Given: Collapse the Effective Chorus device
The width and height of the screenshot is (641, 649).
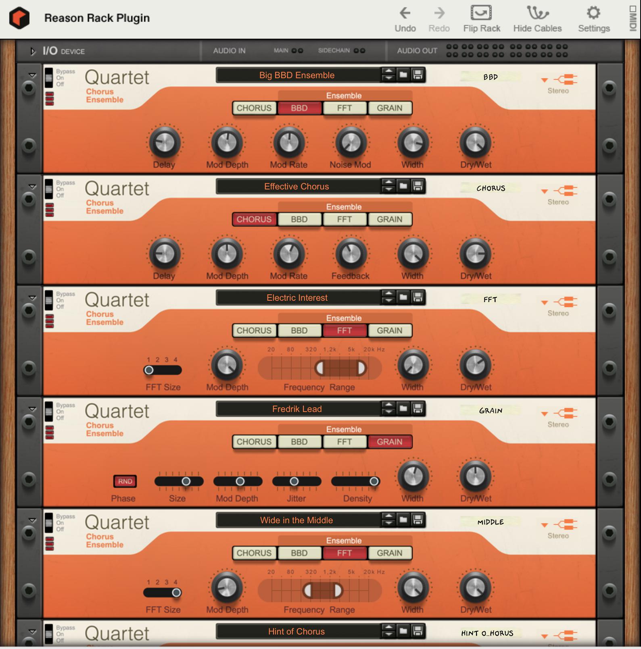Looking at the screenshot, I should pos(32,187).
